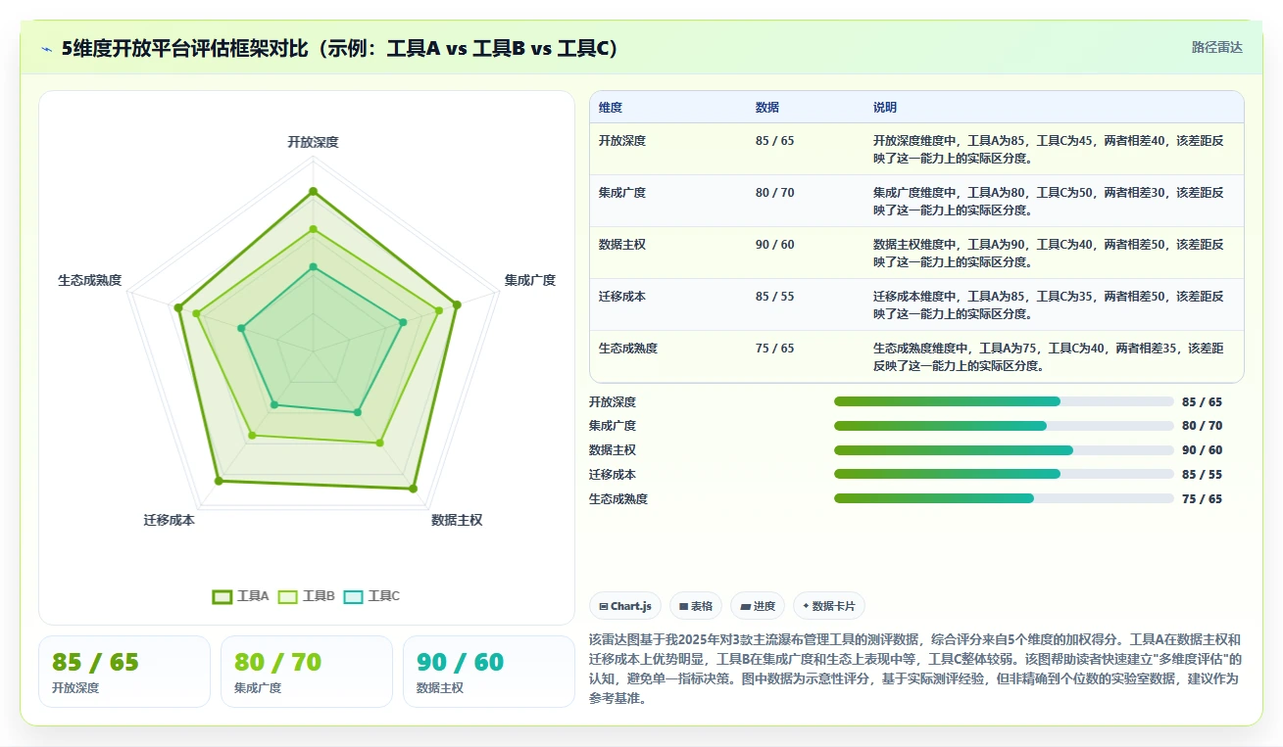The height and width of the screenshot is (747, 1283).
Task: Click the 集成广度 axis label on radar
Action: point(530,280)
